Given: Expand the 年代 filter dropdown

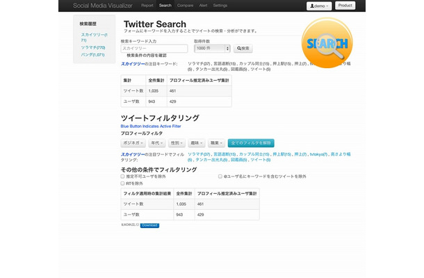Looking at the screenshot, I should [x=157, y=142].
